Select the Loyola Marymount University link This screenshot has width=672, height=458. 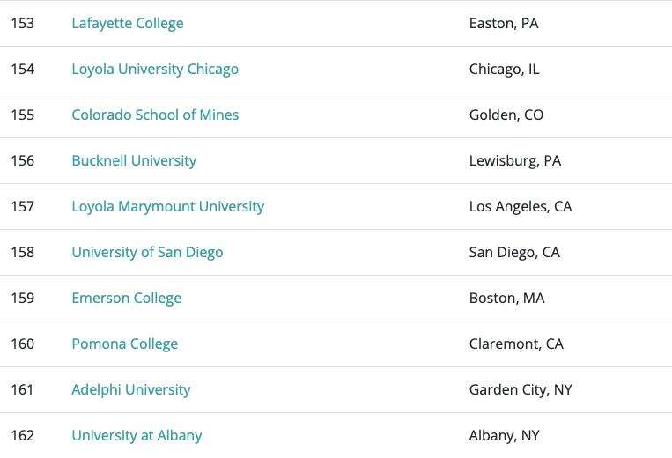167,207
